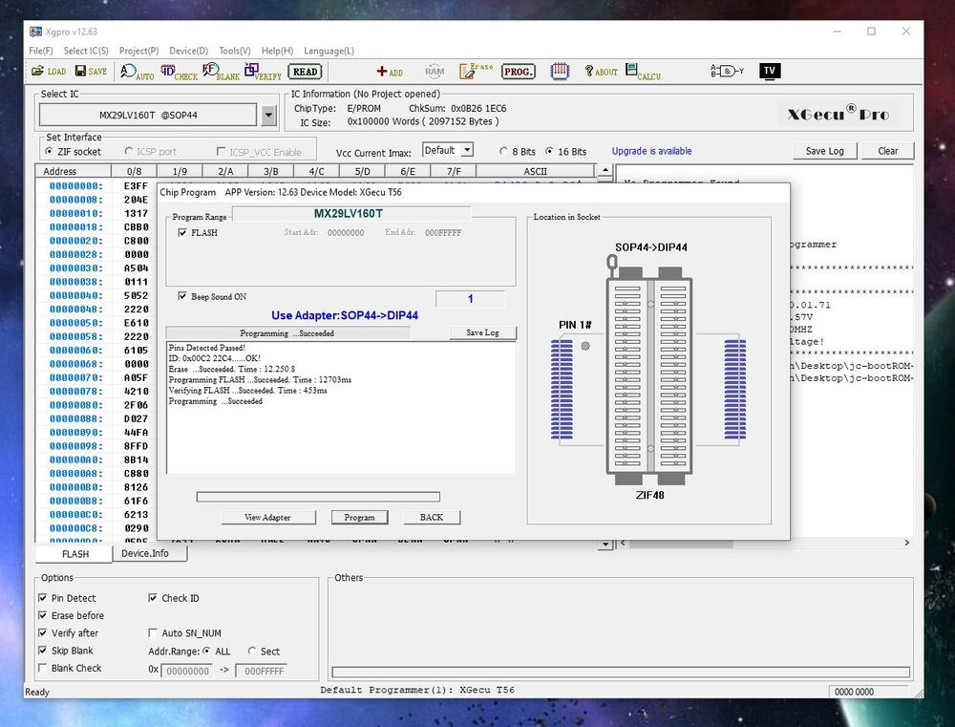Click Save Log in the Chip Program dialog

(482, 332)
